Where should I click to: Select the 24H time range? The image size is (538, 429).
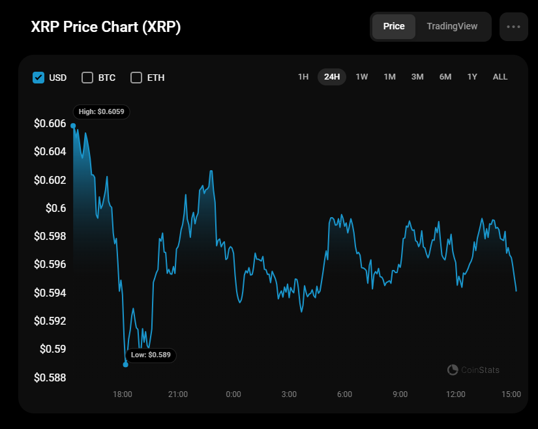pos(332,77)
